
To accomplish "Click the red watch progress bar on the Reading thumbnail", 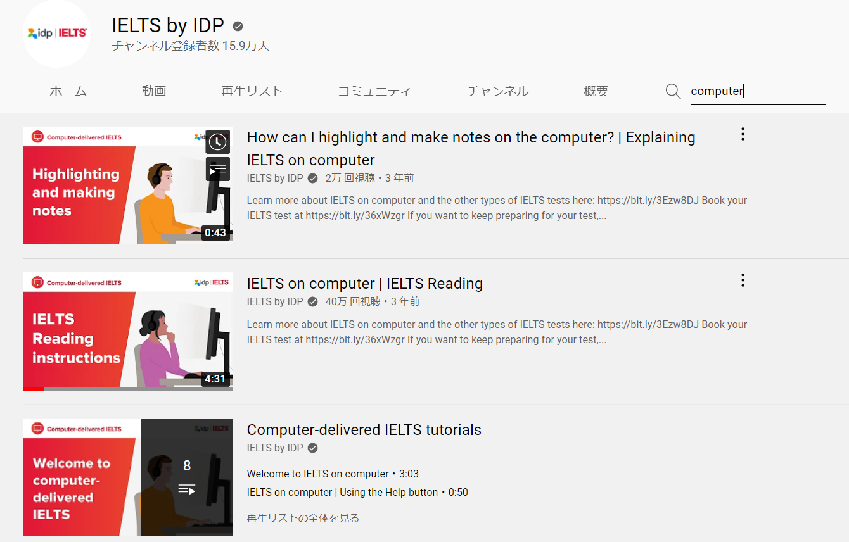I will [33, 388].
